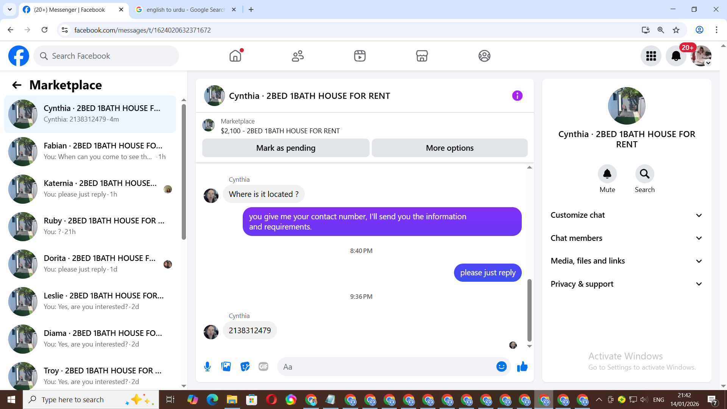
Task: Click the chat messages scrollbar
Action: point(529,311)
